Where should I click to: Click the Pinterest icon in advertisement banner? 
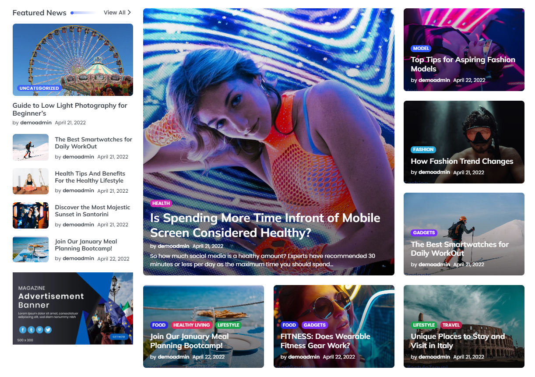[x=39, y=330]
